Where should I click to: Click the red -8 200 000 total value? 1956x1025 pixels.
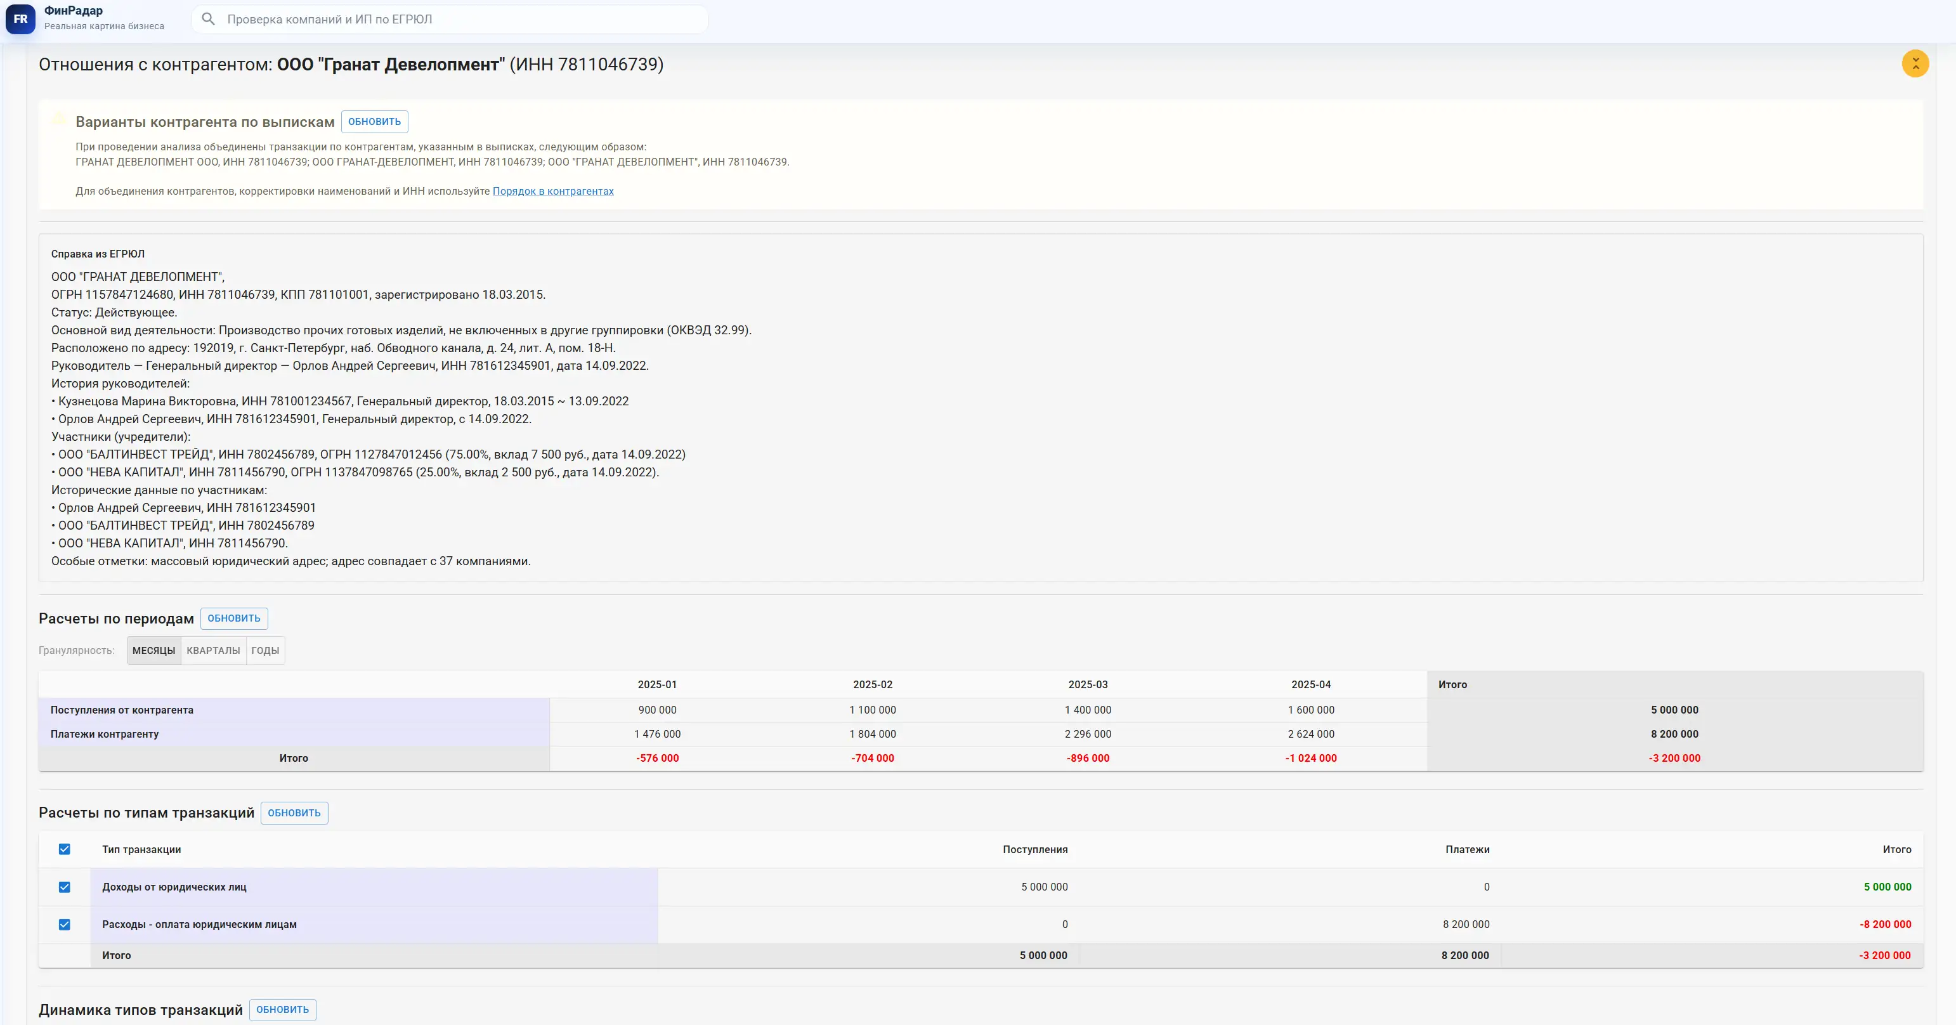[1886, 924]
